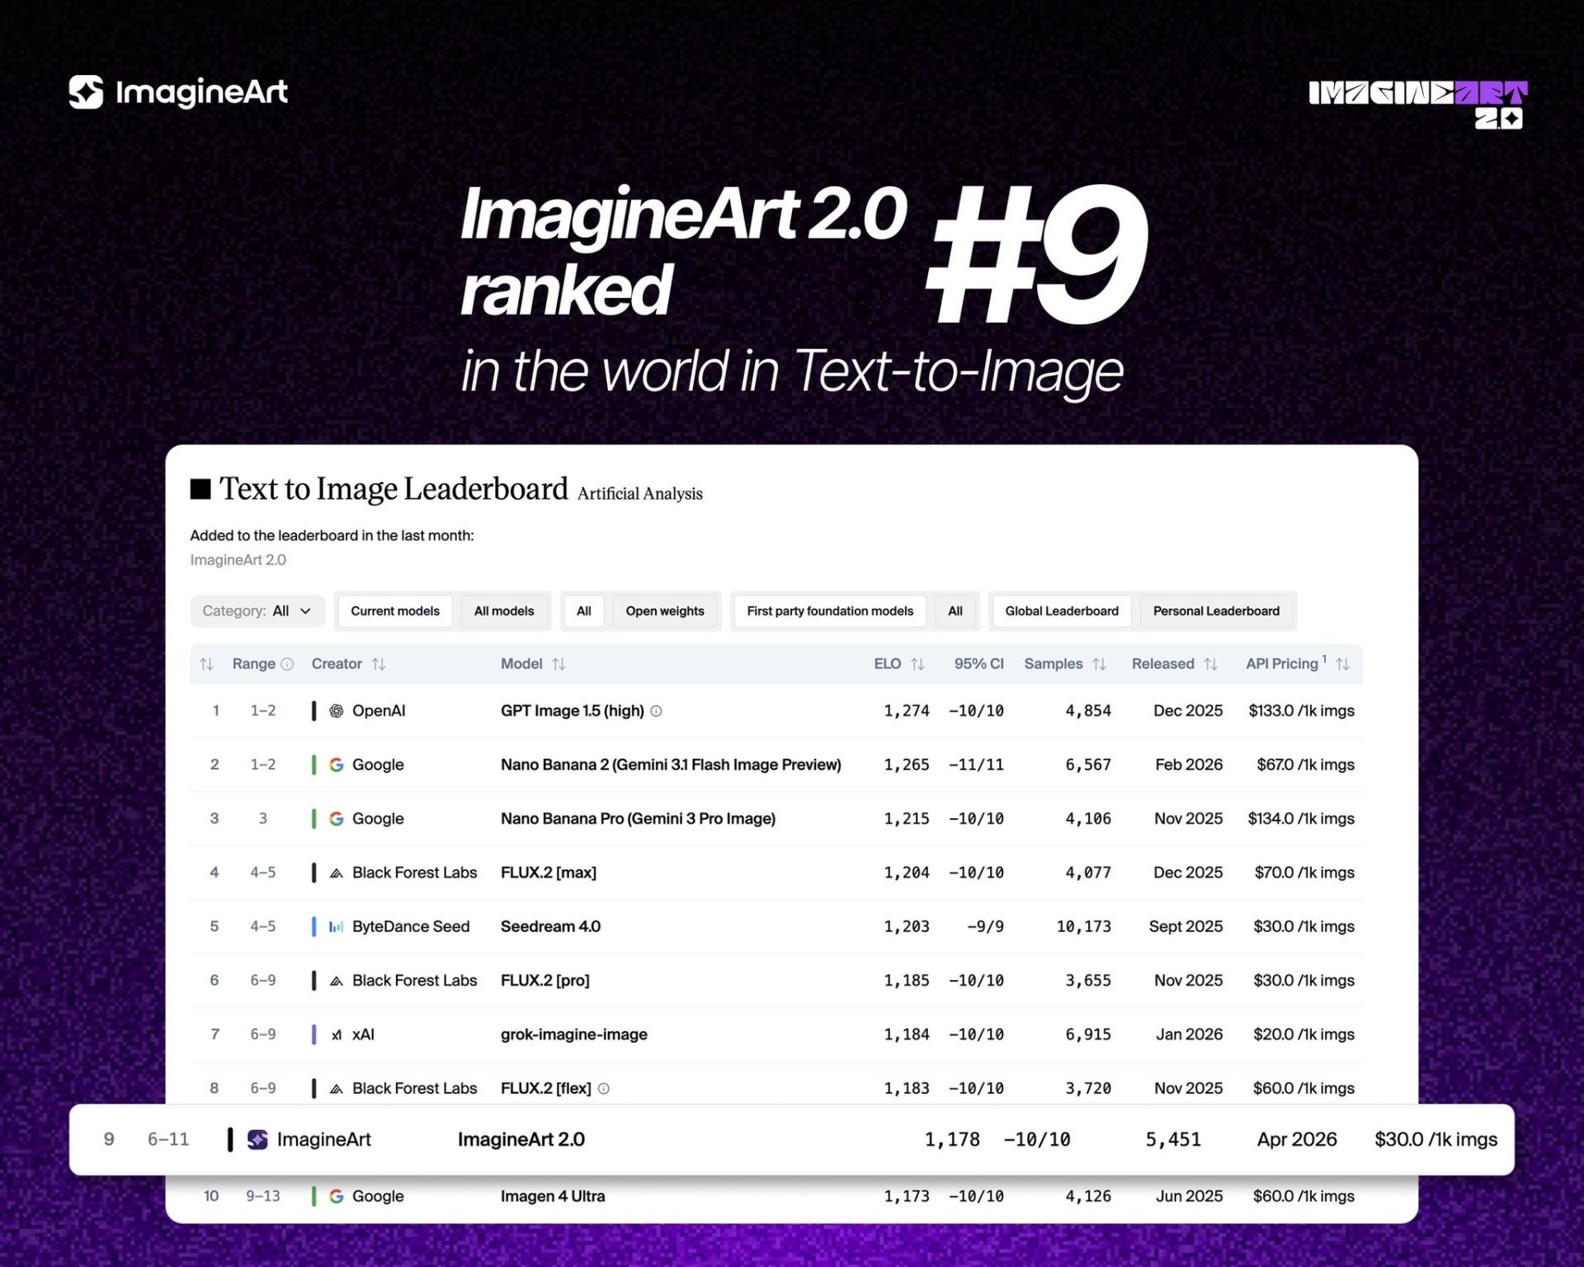Click the $133.0 /1k imgs price
The height and width of the screenshot is (1267, 1584).
[1301, 711]
